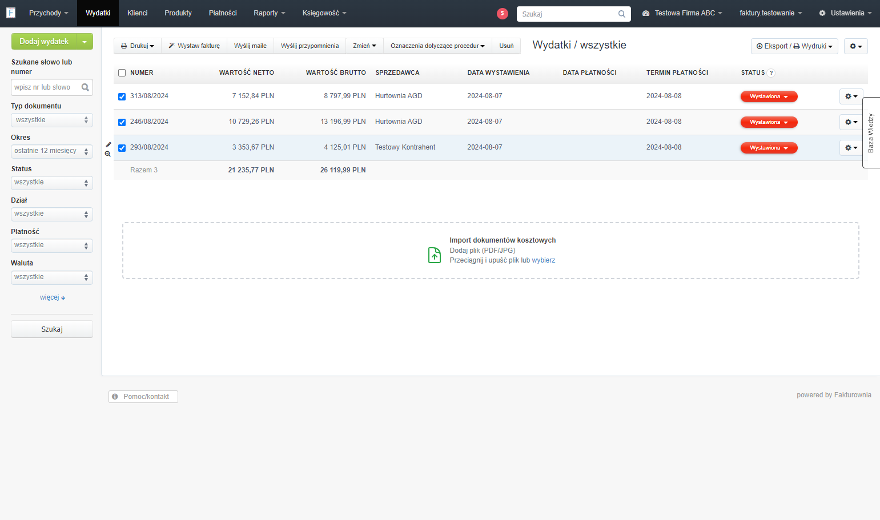The image size is (880, 520).
Task: Change Wystawiona status of invoice 313/08/2024
Action: 769,96
